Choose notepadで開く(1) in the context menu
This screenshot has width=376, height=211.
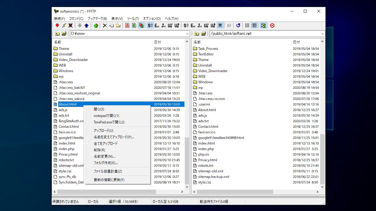pyautogui.click(x=117, y=116)
